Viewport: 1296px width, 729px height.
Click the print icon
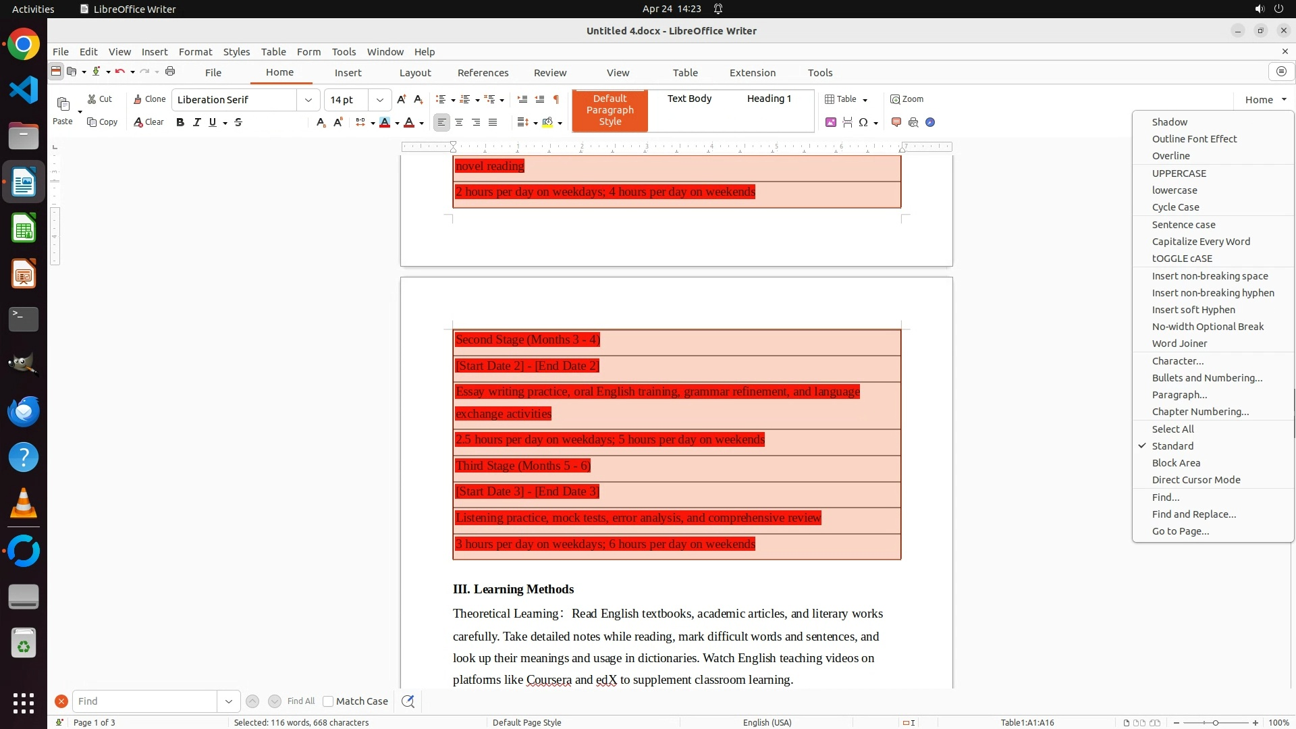[170, 72]
